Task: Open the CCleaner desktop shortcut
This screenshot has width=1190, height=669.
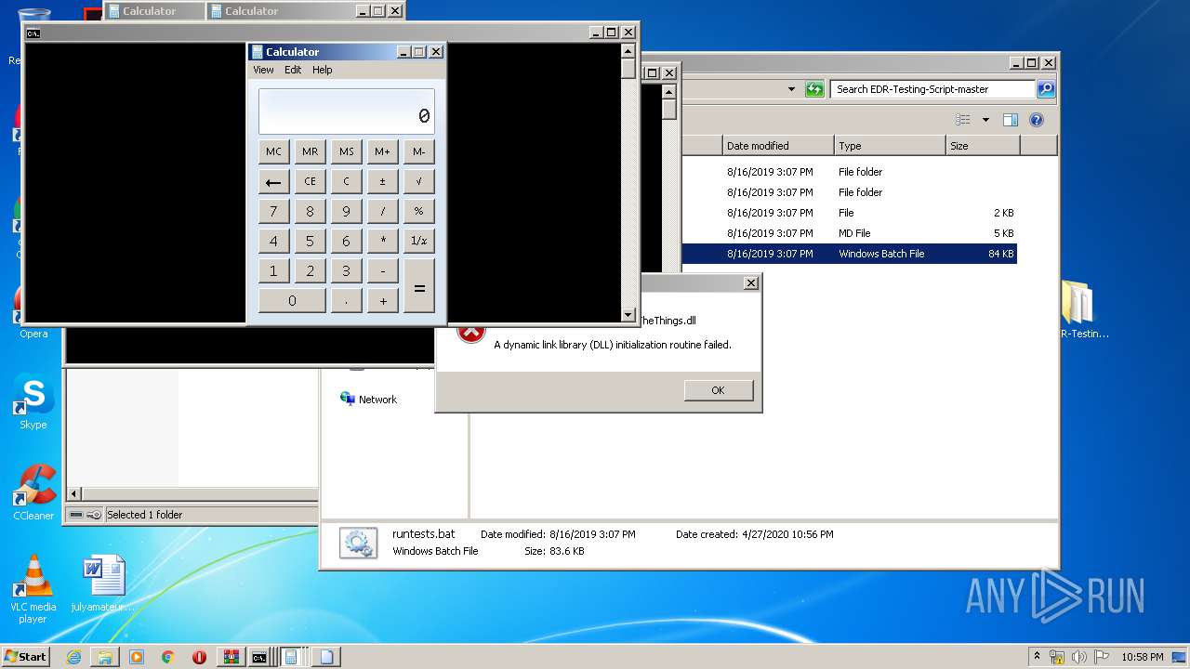Action: [x=33, y=492]
